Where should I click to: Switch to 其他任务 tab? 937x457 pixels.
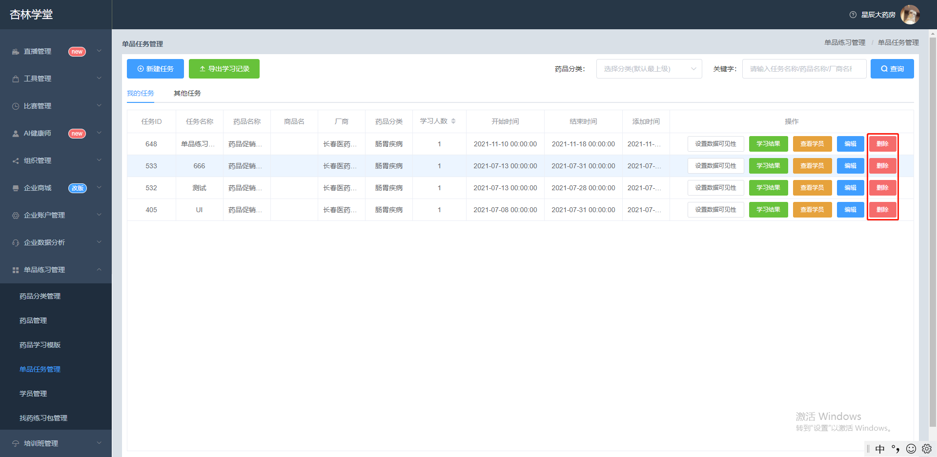click(x=187, y=93)
